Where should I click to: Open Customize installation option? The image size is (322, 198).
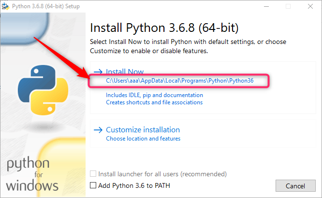click(x=143, y=130)
